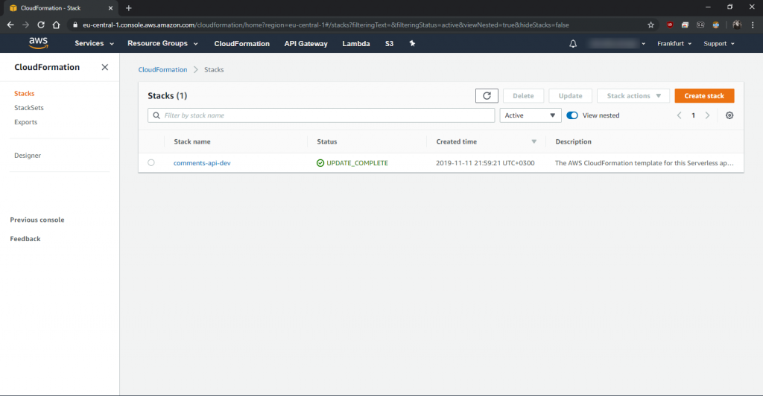Open the Stack actions dropdown
763x396 pixels.
(633, 96)
